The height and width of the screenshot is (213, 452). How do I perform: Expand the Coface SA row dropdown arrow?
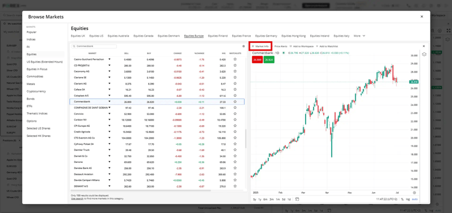pos(109,90)
